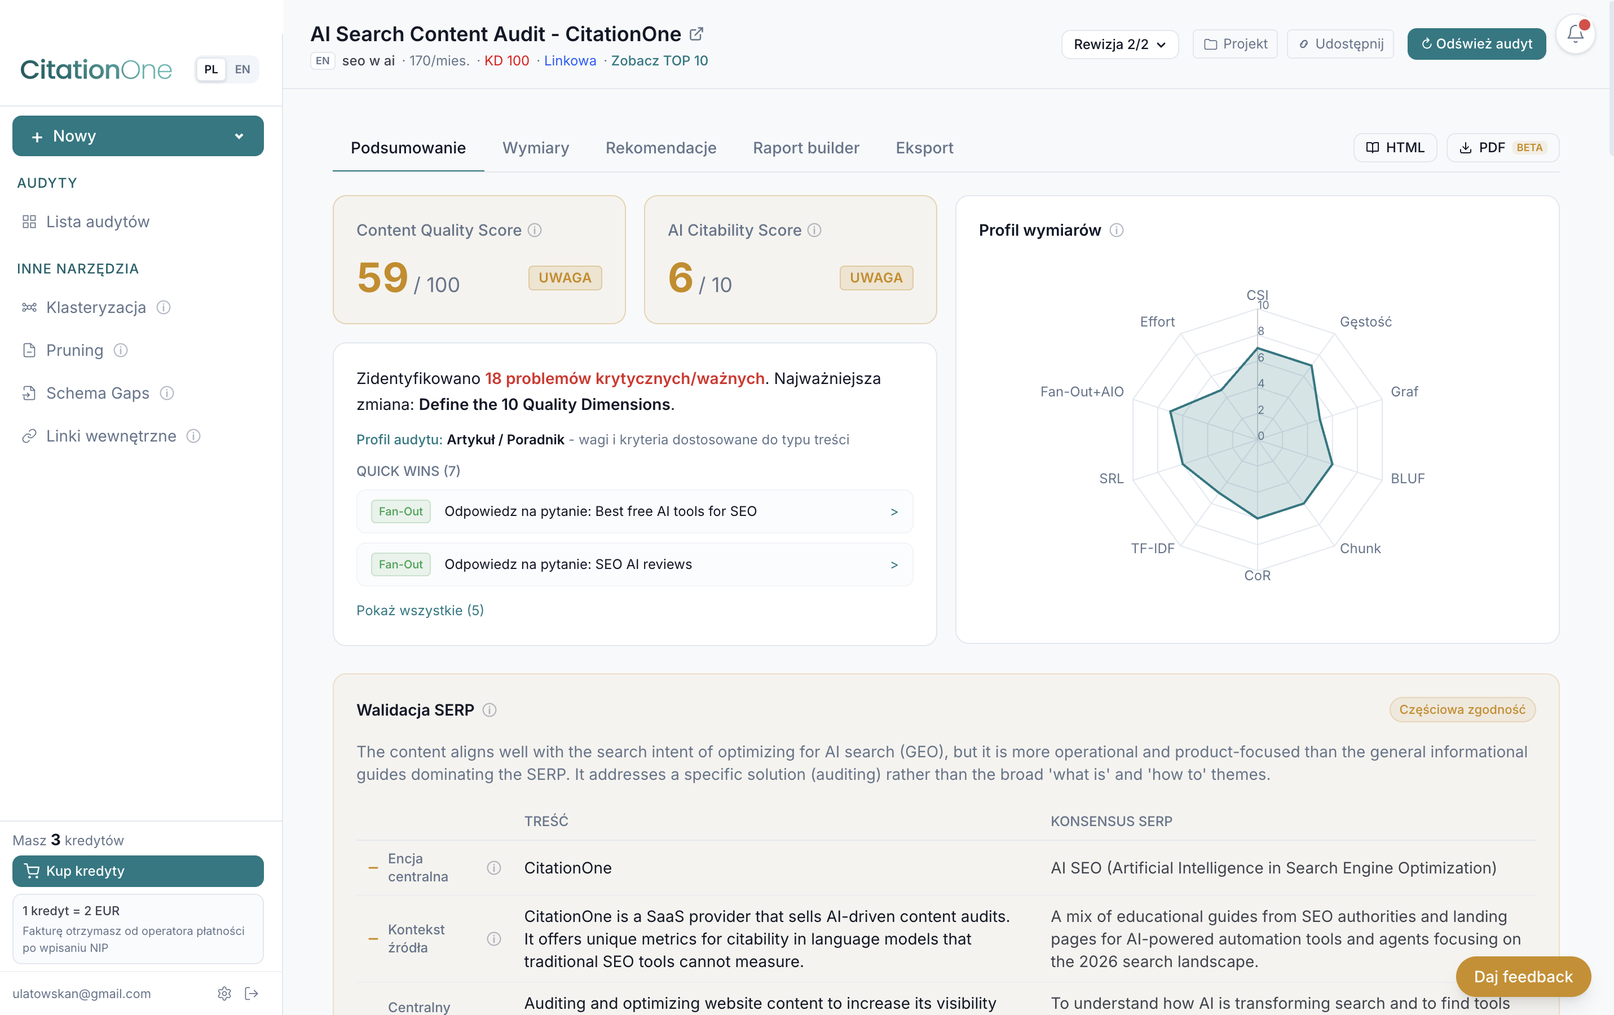Open the Daj feedback button
Image resolution: width=1614 pixels, height=1015 pixels.
tap(1523, 977)
